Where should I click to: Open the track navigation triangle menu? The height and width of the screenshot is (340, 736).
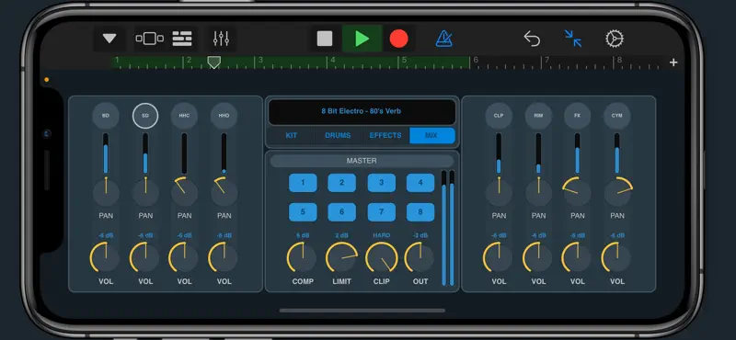pyautogui.click(x=109, y=39)
